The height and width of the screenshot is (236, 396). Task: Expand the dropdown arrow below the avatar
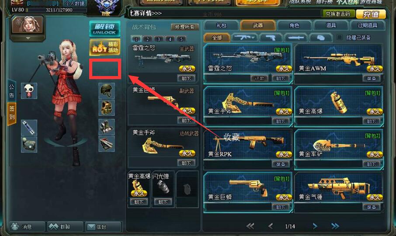tap(28, 38)
